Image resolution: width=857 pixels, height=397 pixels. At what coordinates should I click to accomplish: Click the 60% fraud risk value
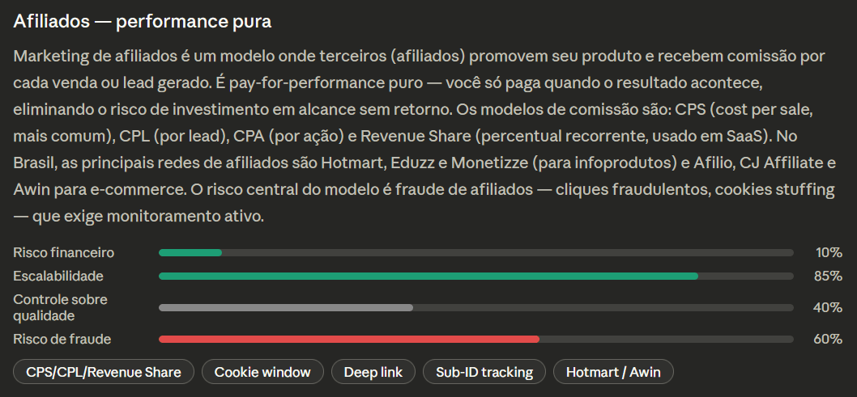(828, 340)
